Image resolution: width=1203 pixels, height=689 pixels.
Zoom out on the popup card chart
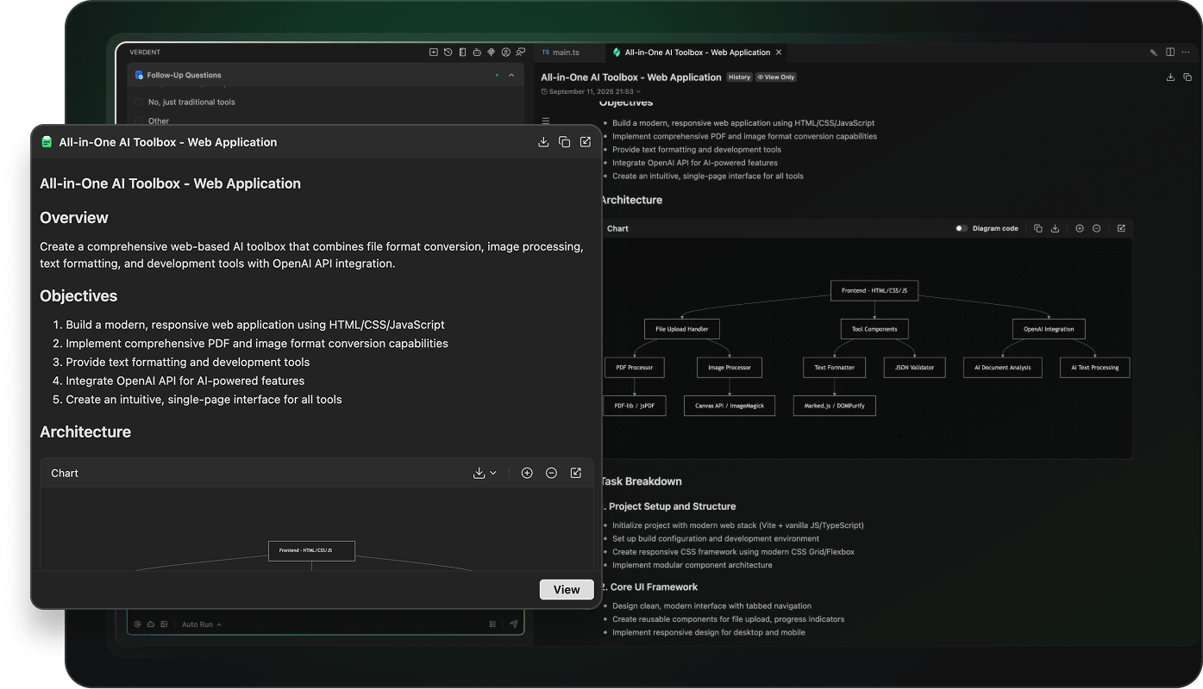[551, 473]
